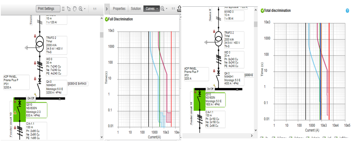Click the 1:1 button right of Curves tab

(x=173, y=9)
